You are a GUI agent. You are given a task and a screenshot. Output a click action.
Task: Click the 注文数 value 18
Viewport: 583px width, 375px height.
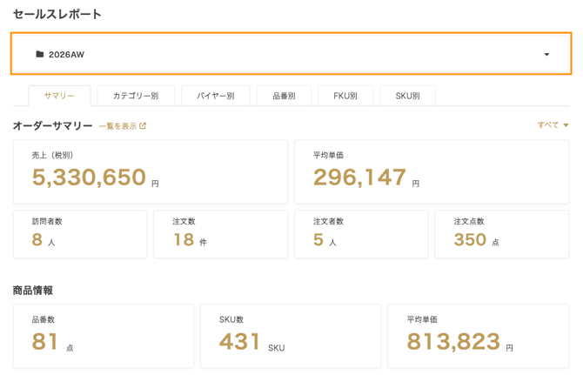[x=184, y=240]
